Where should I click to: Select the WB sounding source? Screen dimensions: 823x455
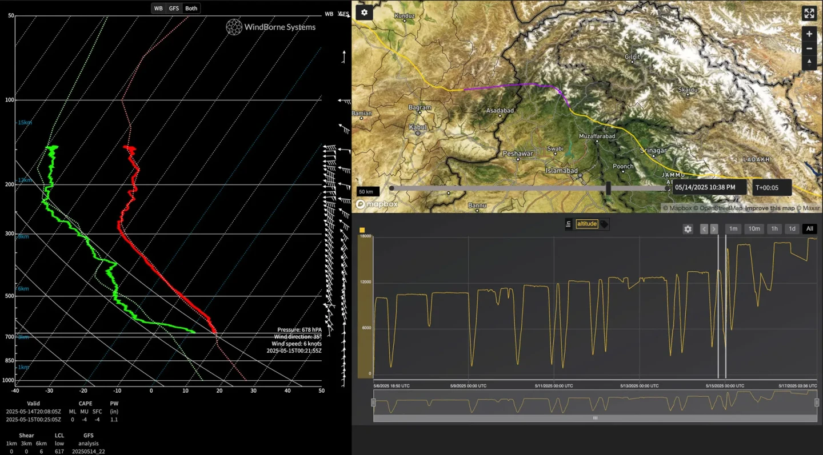[x=158, y=8]
